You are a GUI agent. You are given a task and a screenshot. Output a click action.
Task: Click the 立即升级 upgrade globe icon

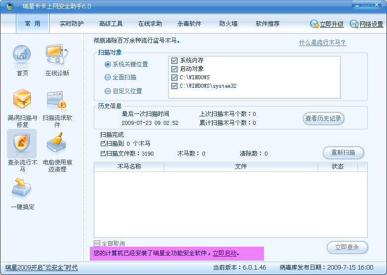pyautogui.click(x=315, y=24)
